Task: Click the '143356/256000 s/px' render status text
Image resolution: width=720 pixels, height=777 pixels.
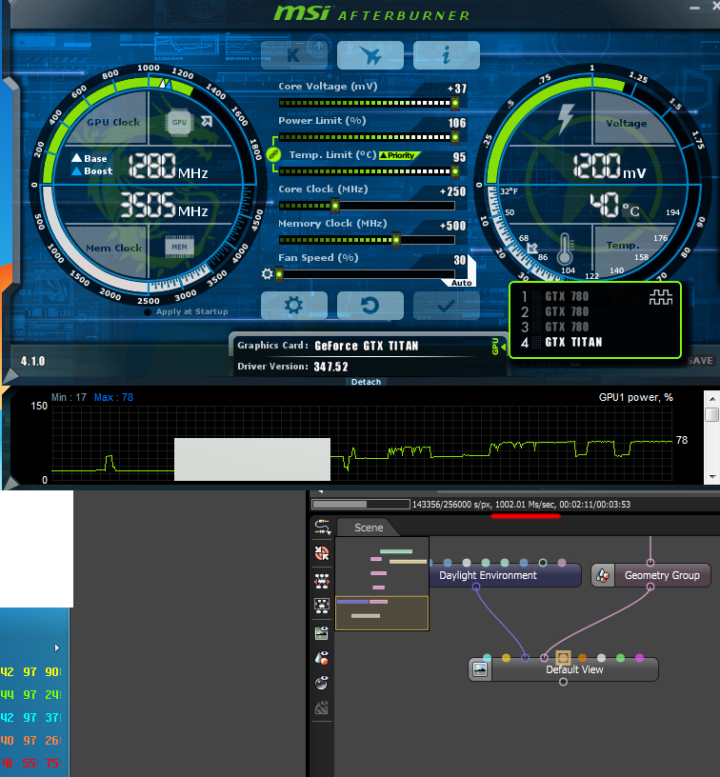Action: 452,505
